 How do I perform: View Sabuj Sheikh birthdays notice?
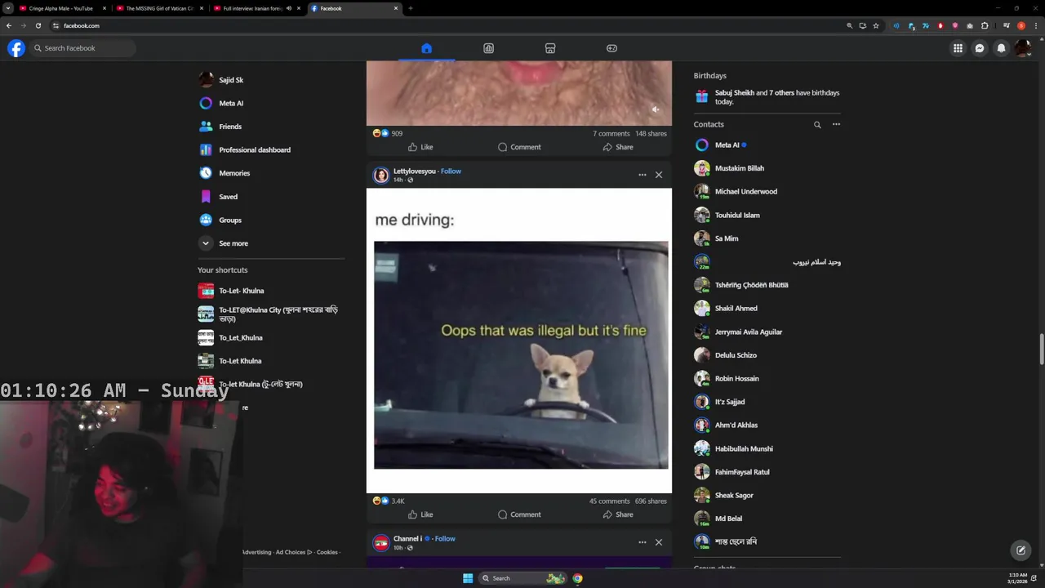point(767,97)
